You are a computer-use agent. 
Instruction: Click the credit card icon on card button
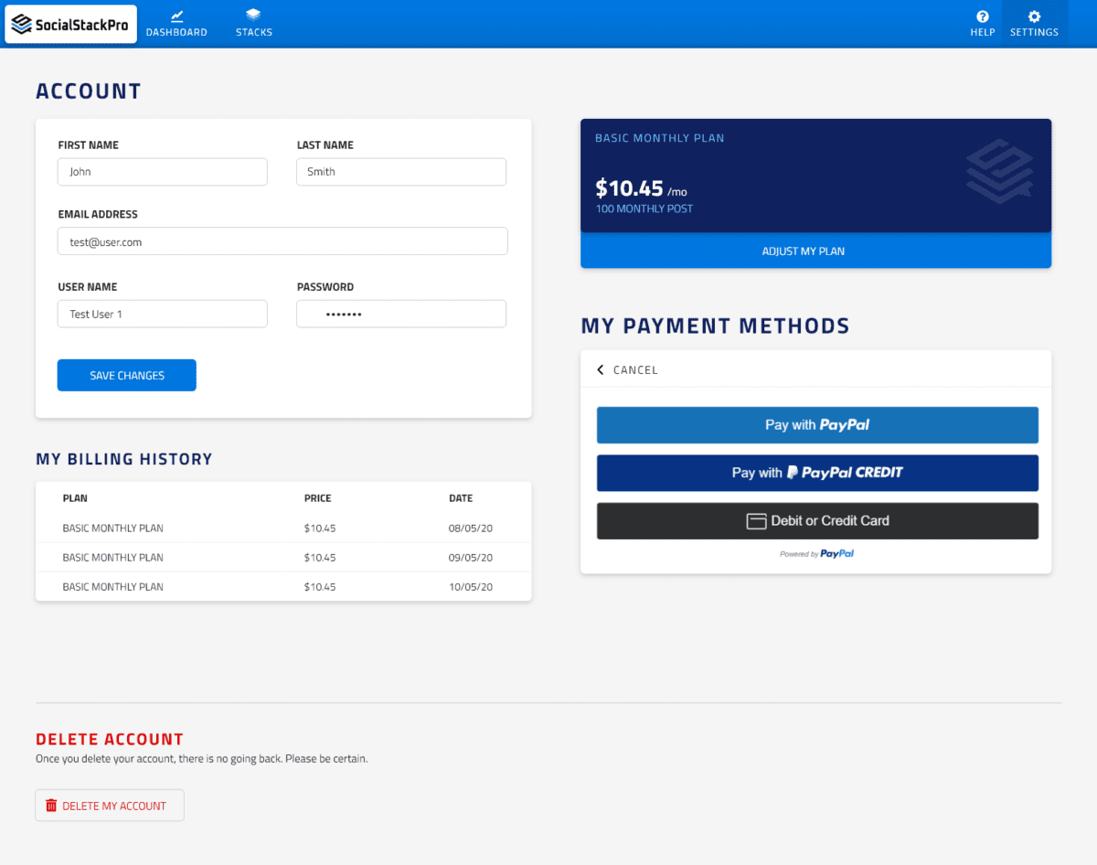pos(756,521)
